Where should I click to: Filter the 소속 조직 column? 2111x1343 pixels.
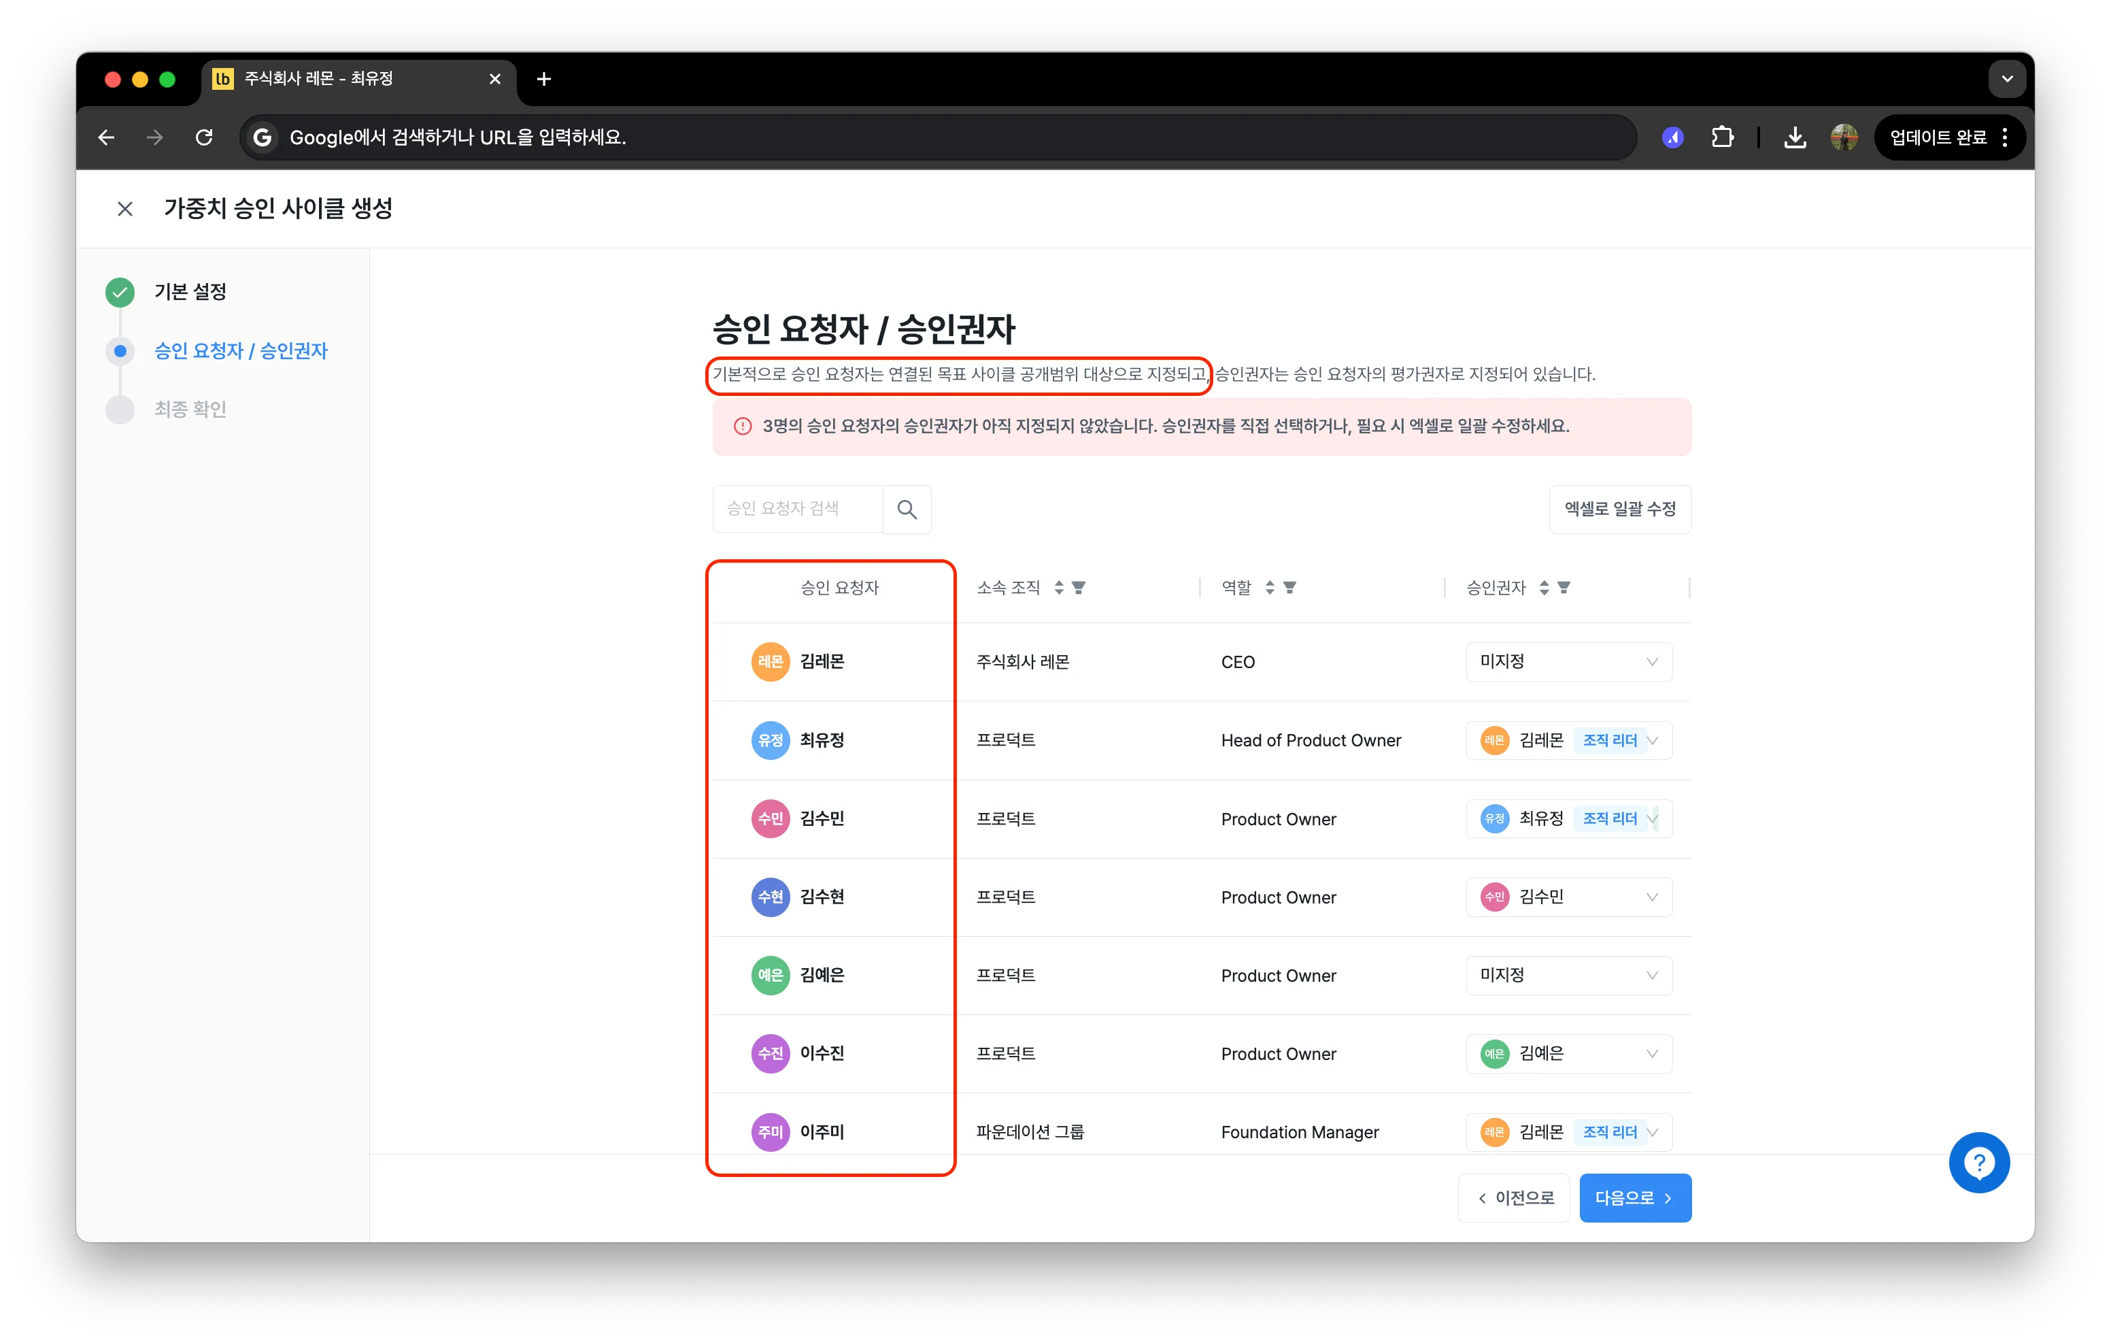coord(1079,588)
